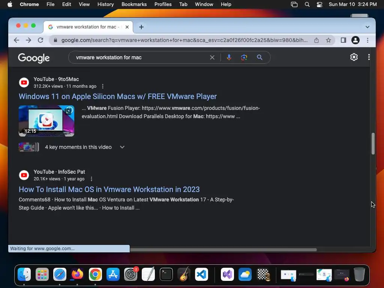Open more options for 9to5Mac result
384x288 pixels.
click(x=103, y=86)
